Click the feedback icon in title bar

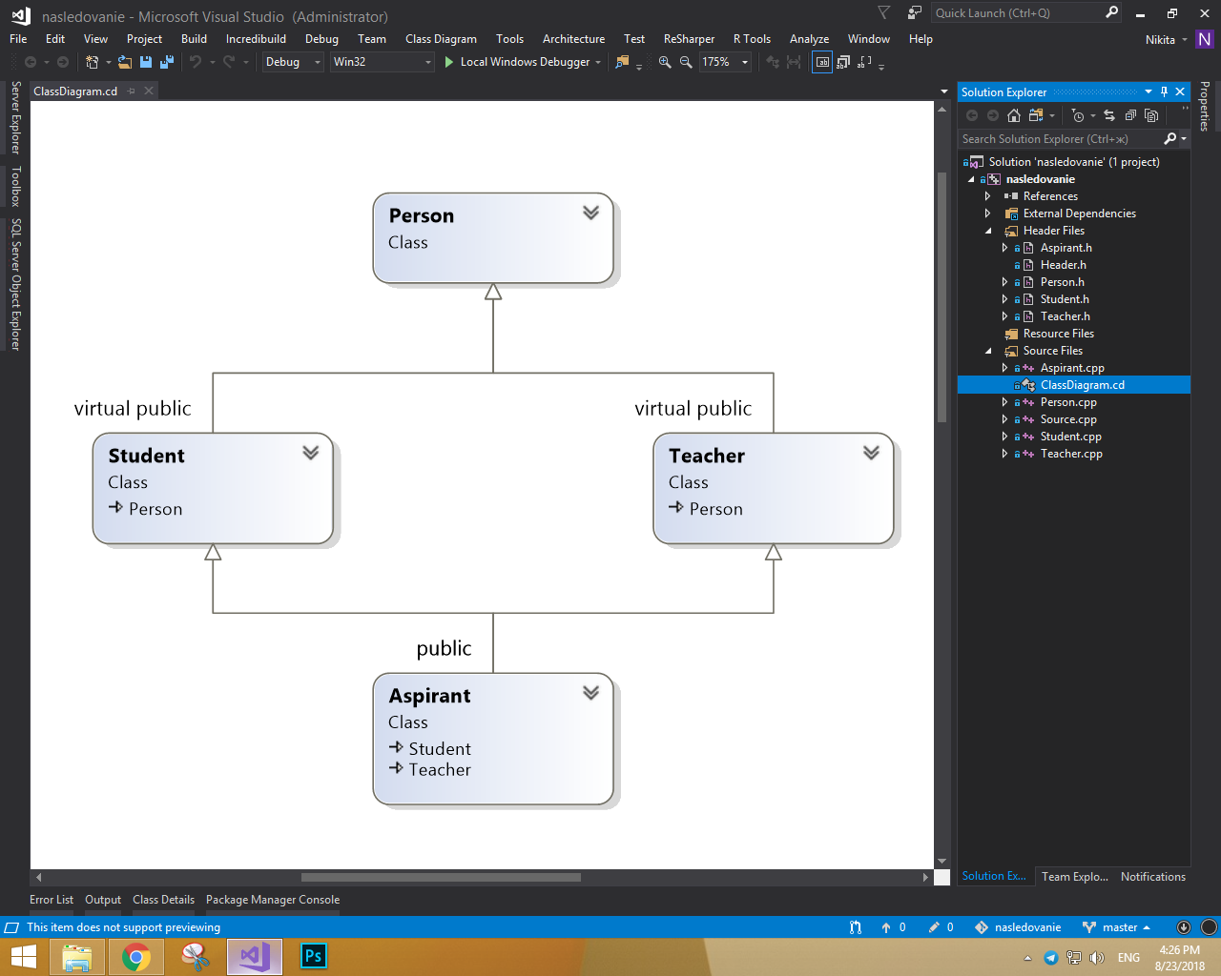point(915,13)
